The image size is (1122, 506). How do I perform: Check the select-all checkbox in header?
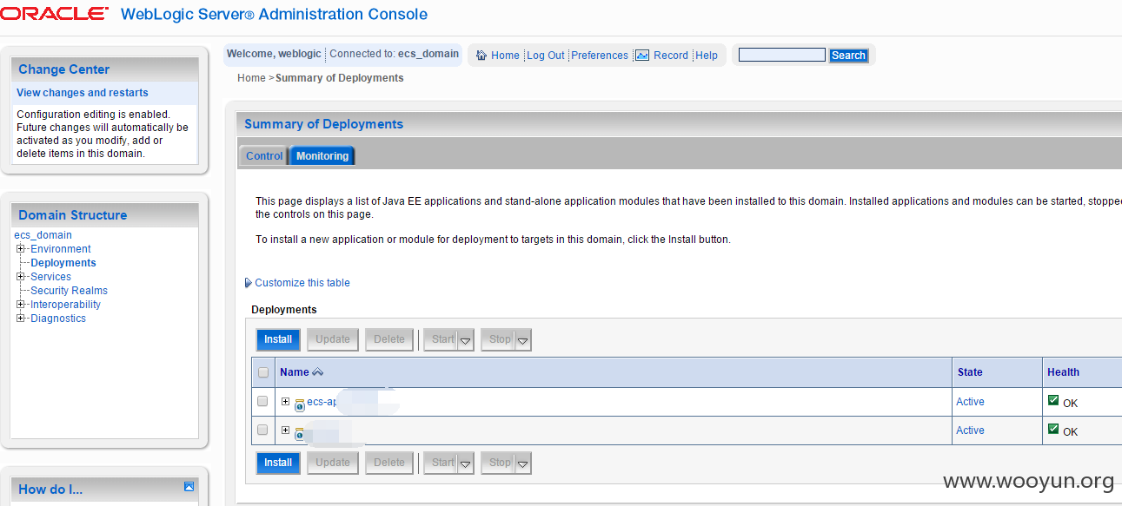point(263,372)
